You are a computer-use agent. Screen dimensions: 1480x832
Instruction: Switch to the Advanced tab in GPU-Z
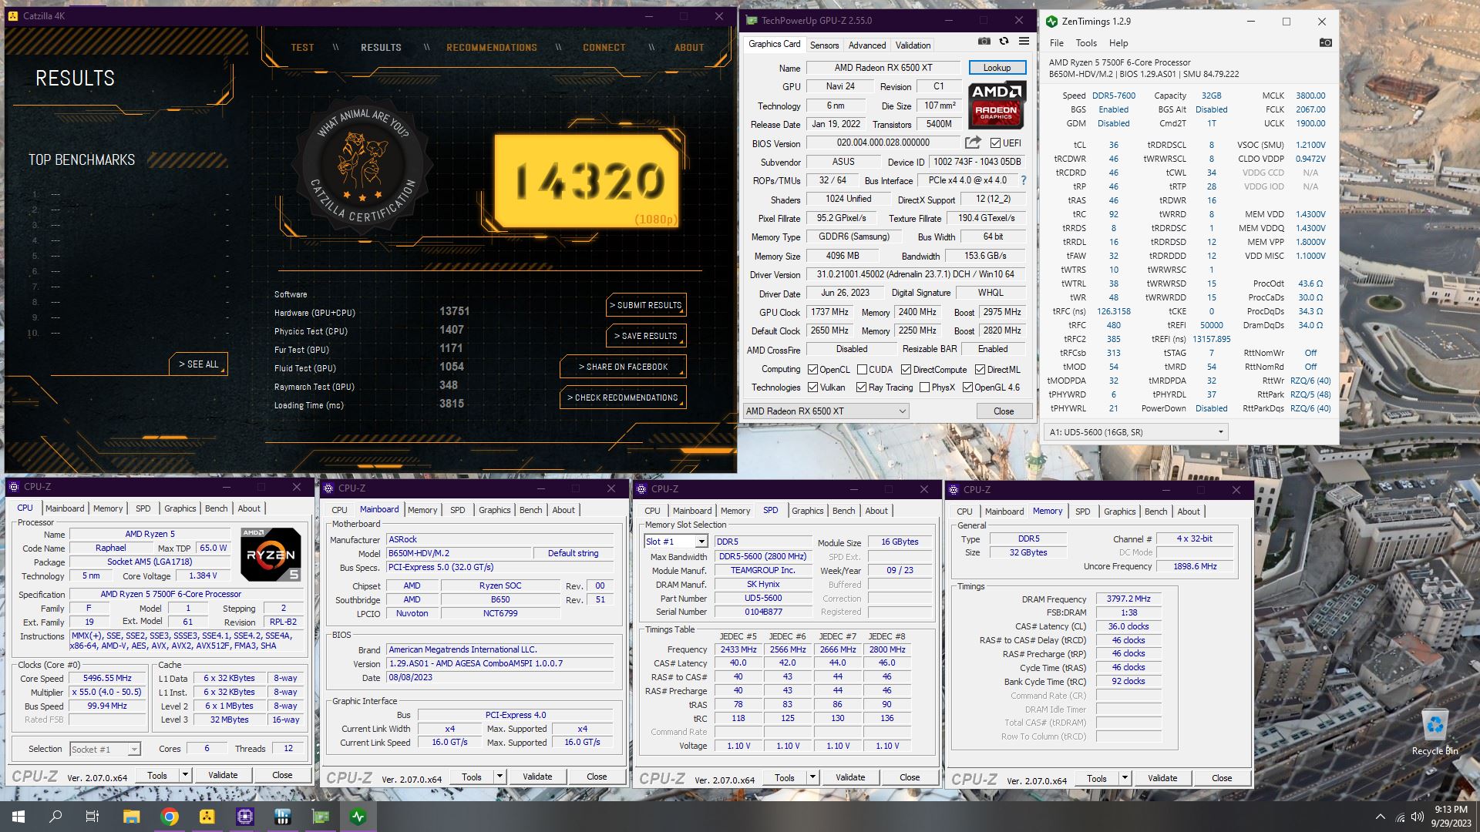(867, 45)
